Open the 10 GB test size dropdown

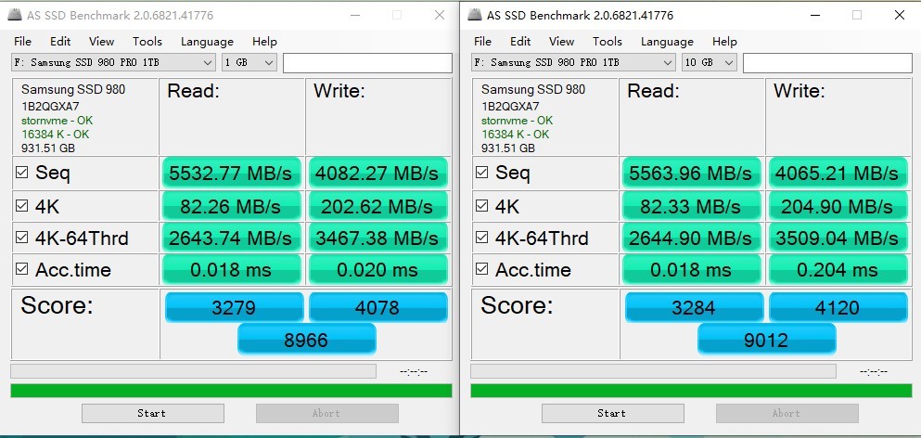point(709,62)
